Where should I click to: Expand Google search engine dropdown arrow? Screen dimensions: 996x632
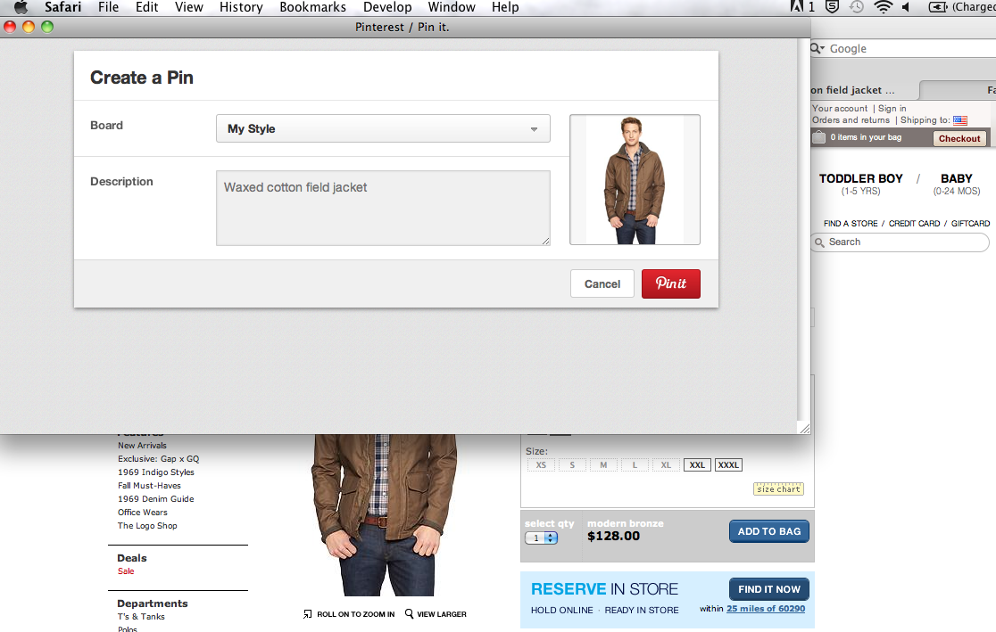coord(819,49)
